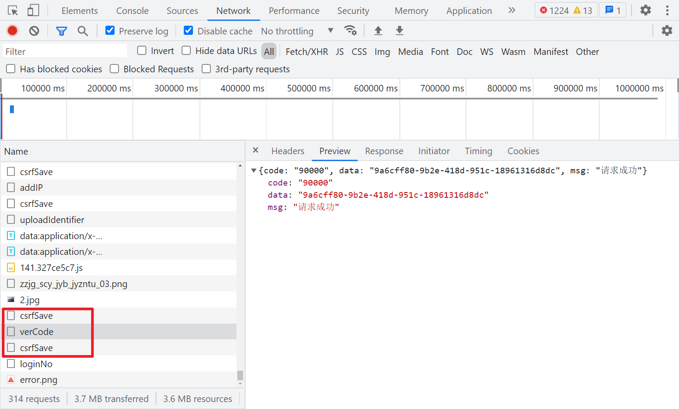
Task: Disable the Disable cache checkbox
Action: point(189,30)
